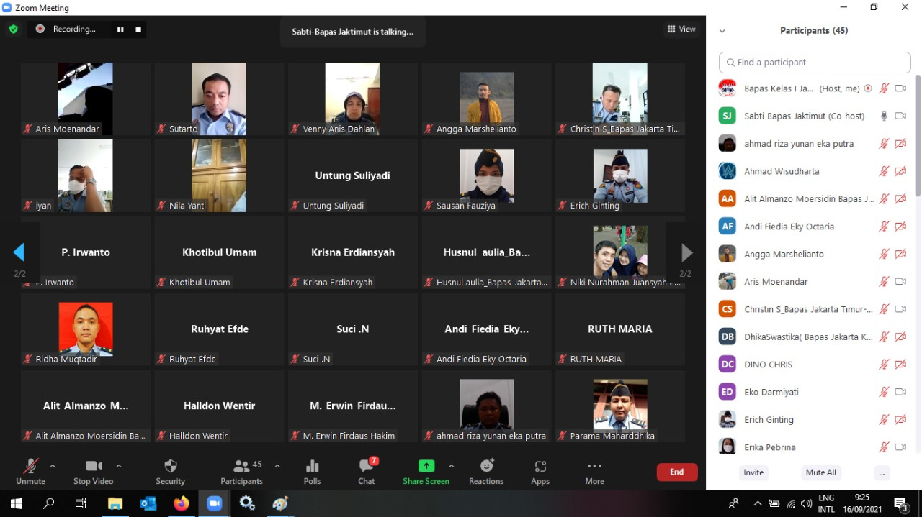
Task: Click camera icon for Eko Darmiyati
Action: pyautogui.click(x=900, y=392)
